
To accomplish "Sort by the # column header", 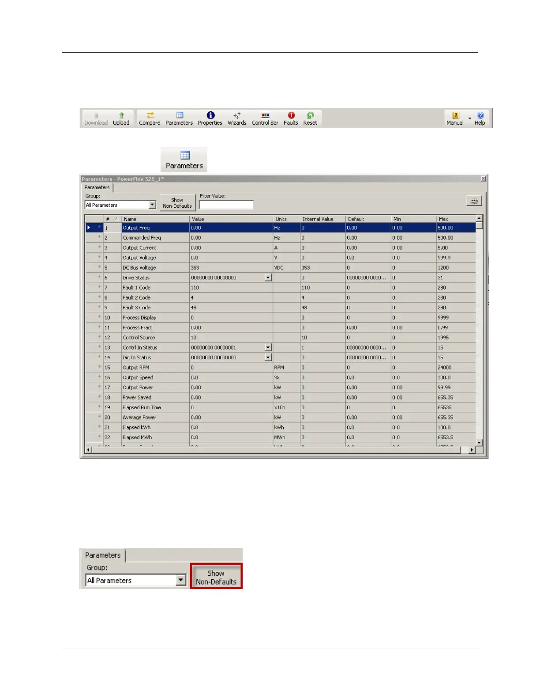I will pos(112,219).
